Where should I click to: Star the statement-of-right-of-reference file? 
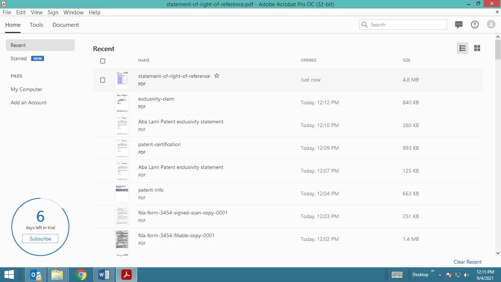click(217, 76)
